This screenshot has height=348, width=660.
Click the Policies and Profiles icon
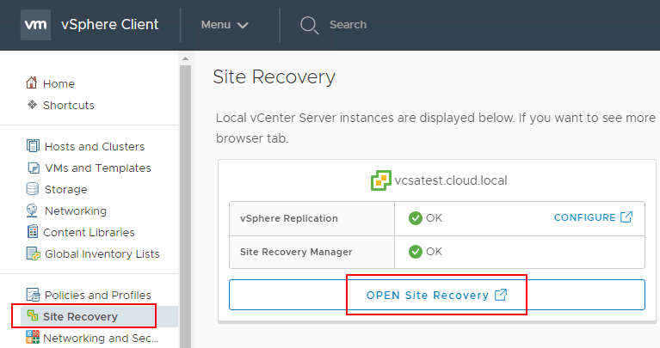coord(33,295)
